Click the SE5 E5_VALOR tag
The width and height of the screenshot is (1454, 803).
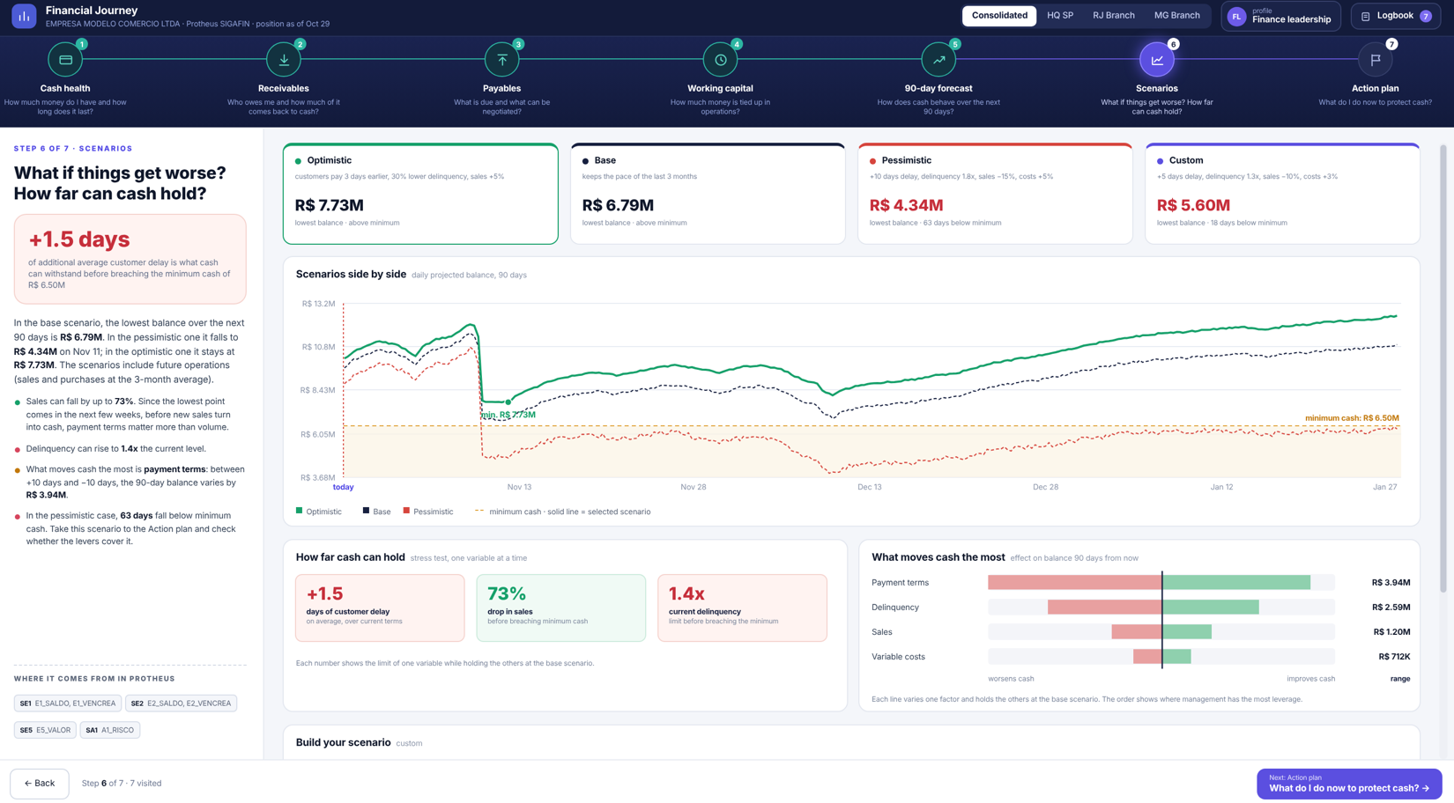(x=45, y=730)
